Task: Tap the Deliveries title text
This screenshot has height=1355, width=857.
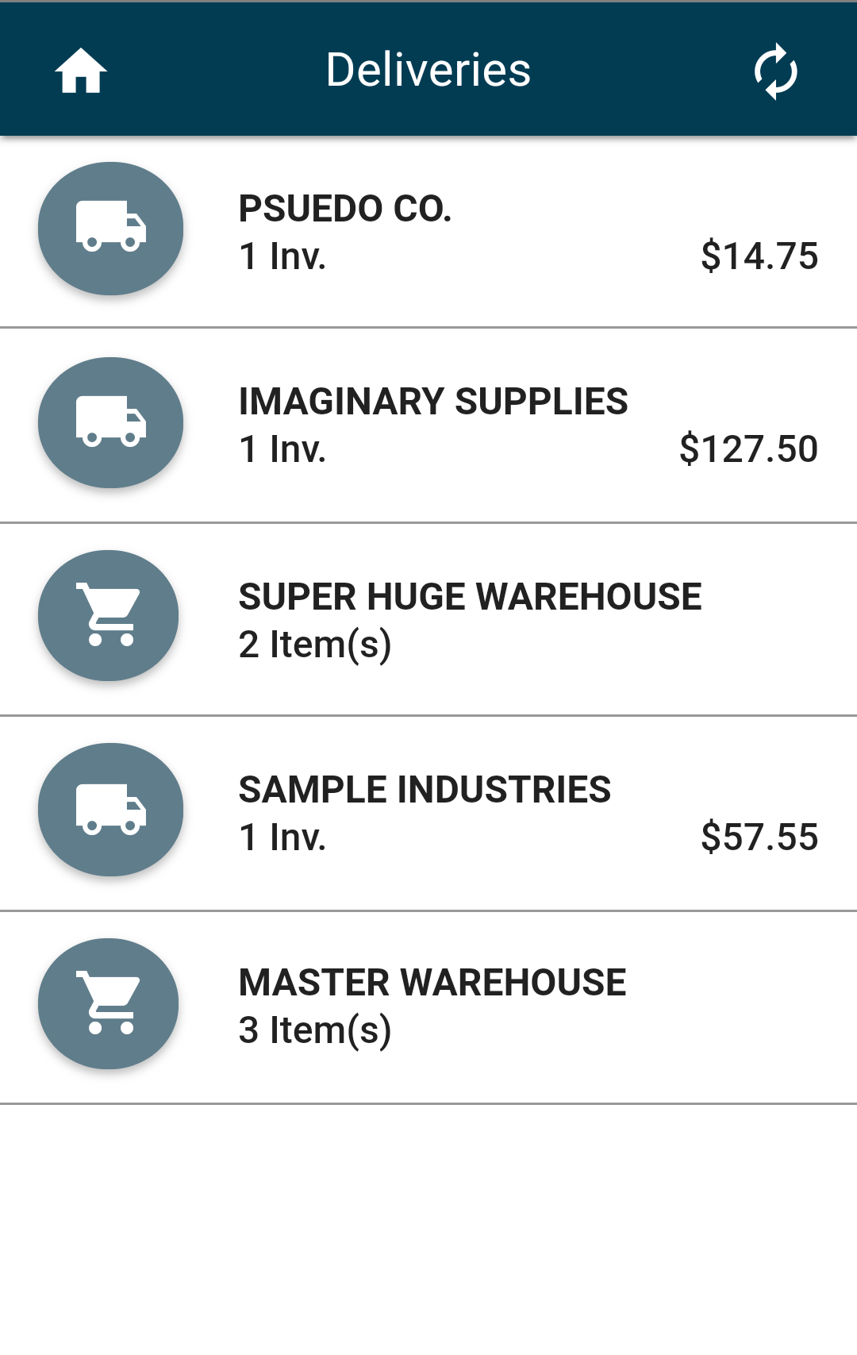Action: [428, 70]
